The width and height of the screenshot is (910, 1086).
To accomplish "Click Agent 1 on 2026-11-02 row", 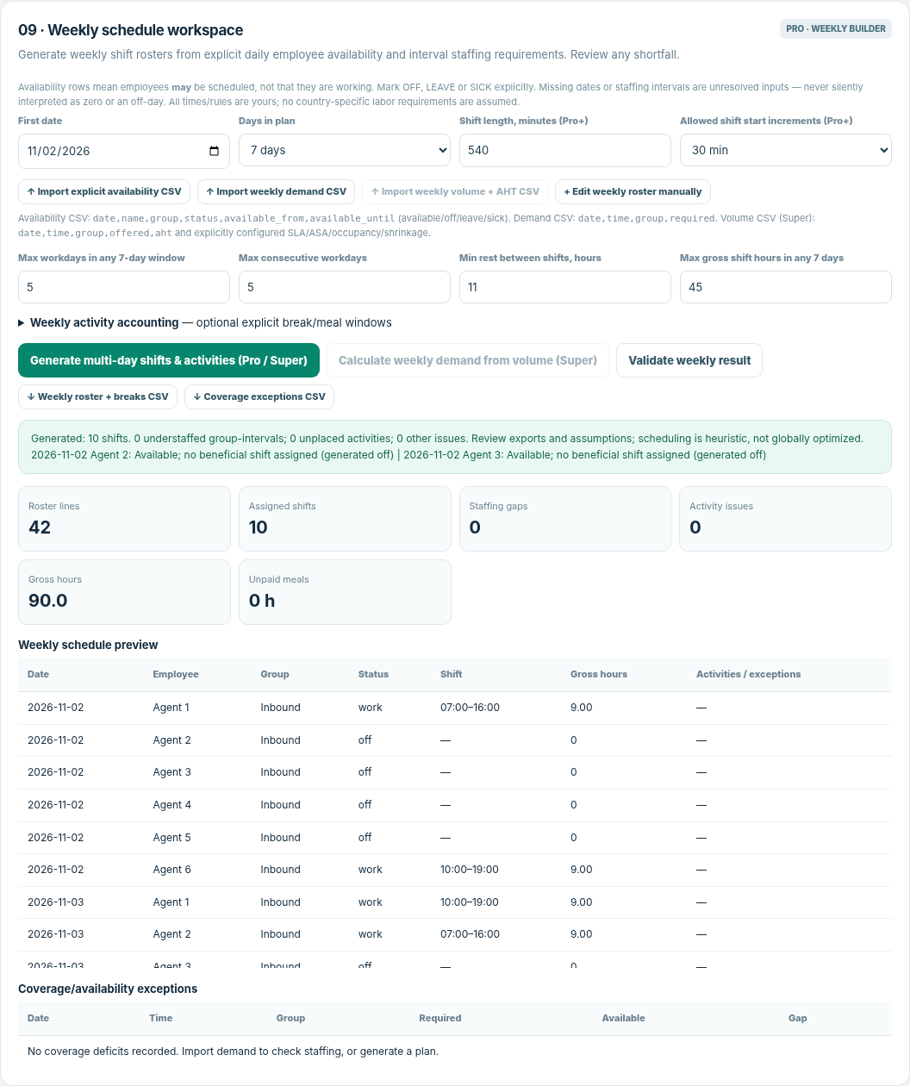I will (x=171, y=708).
